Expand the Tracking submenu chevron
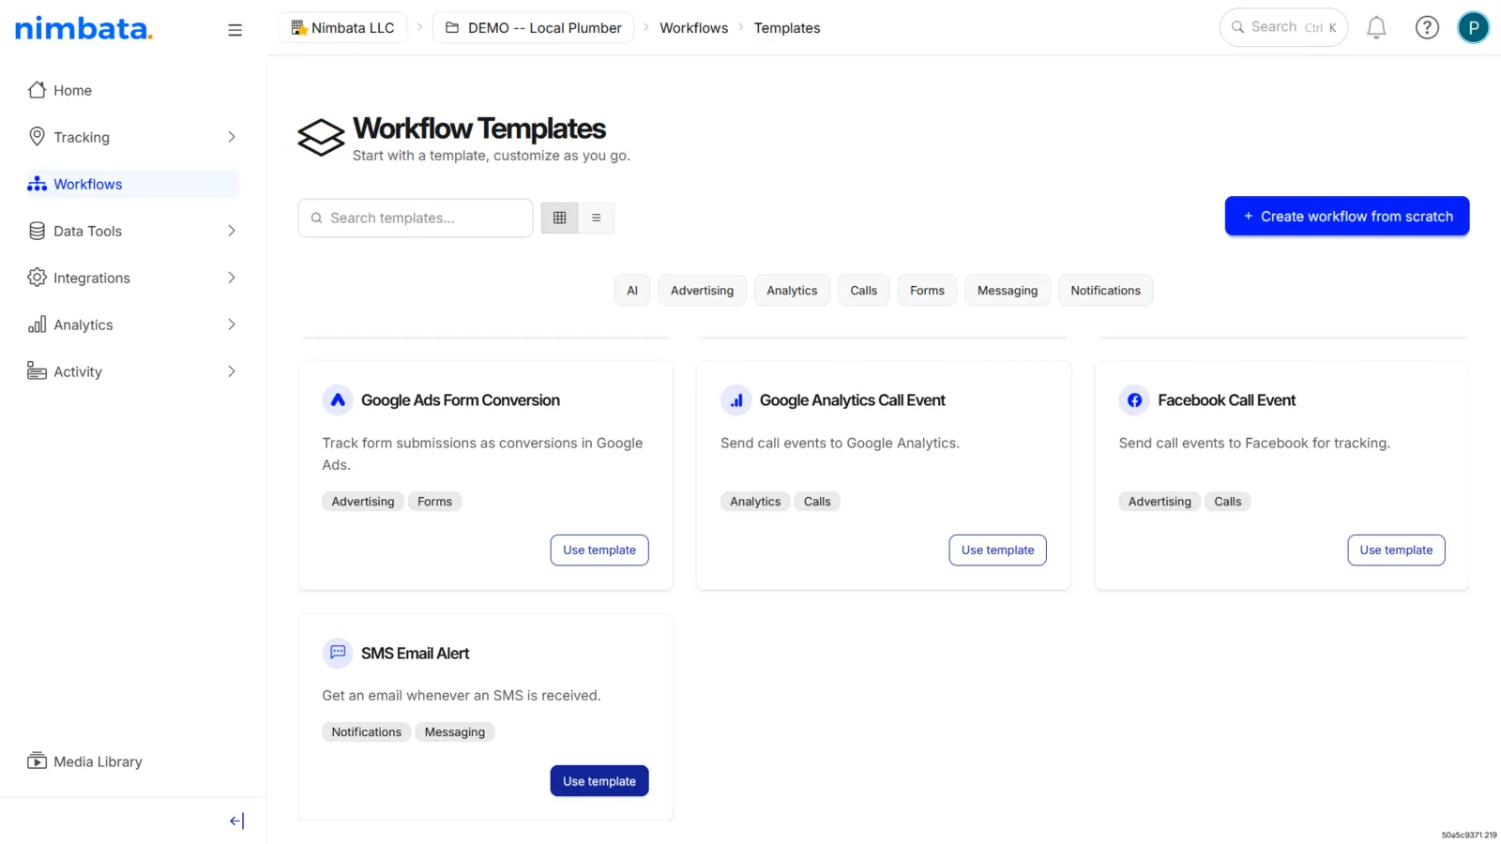This screenshot has height=844, width=1501. [232, 137]
